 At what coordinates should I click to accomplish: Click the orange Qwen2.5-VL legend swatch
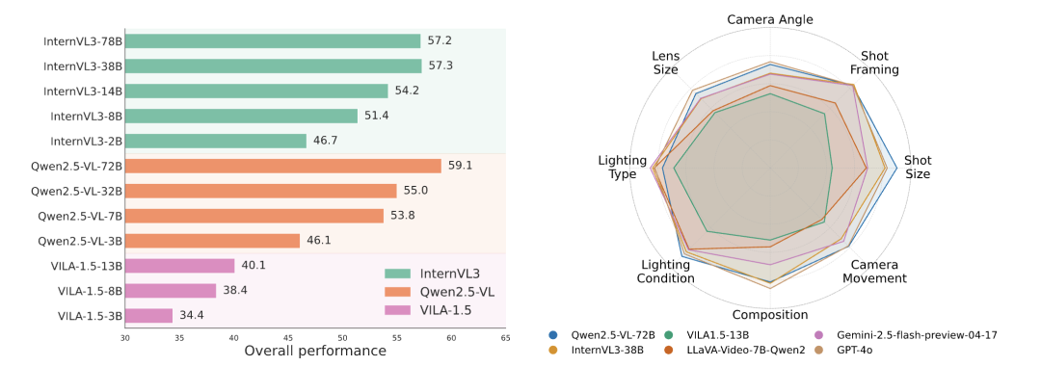tap(398, 291)
